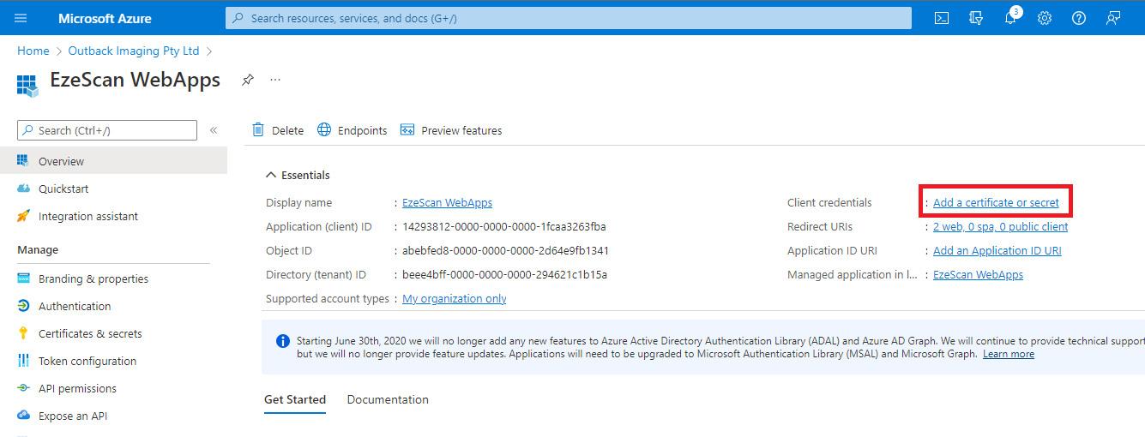
Task: Open the notifications bell
Action: (x=1009, y=18)
